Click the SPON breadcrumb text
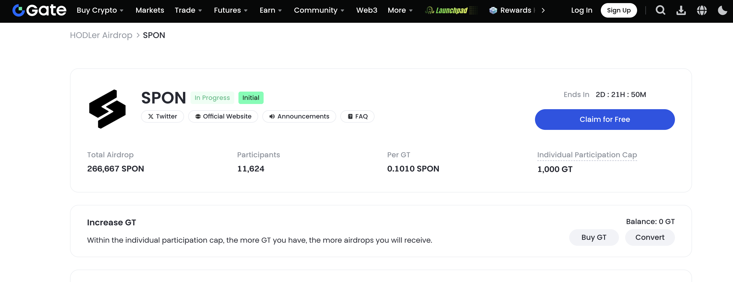The width and height of the screenshot is (733, 282). (x=154, y=35)
